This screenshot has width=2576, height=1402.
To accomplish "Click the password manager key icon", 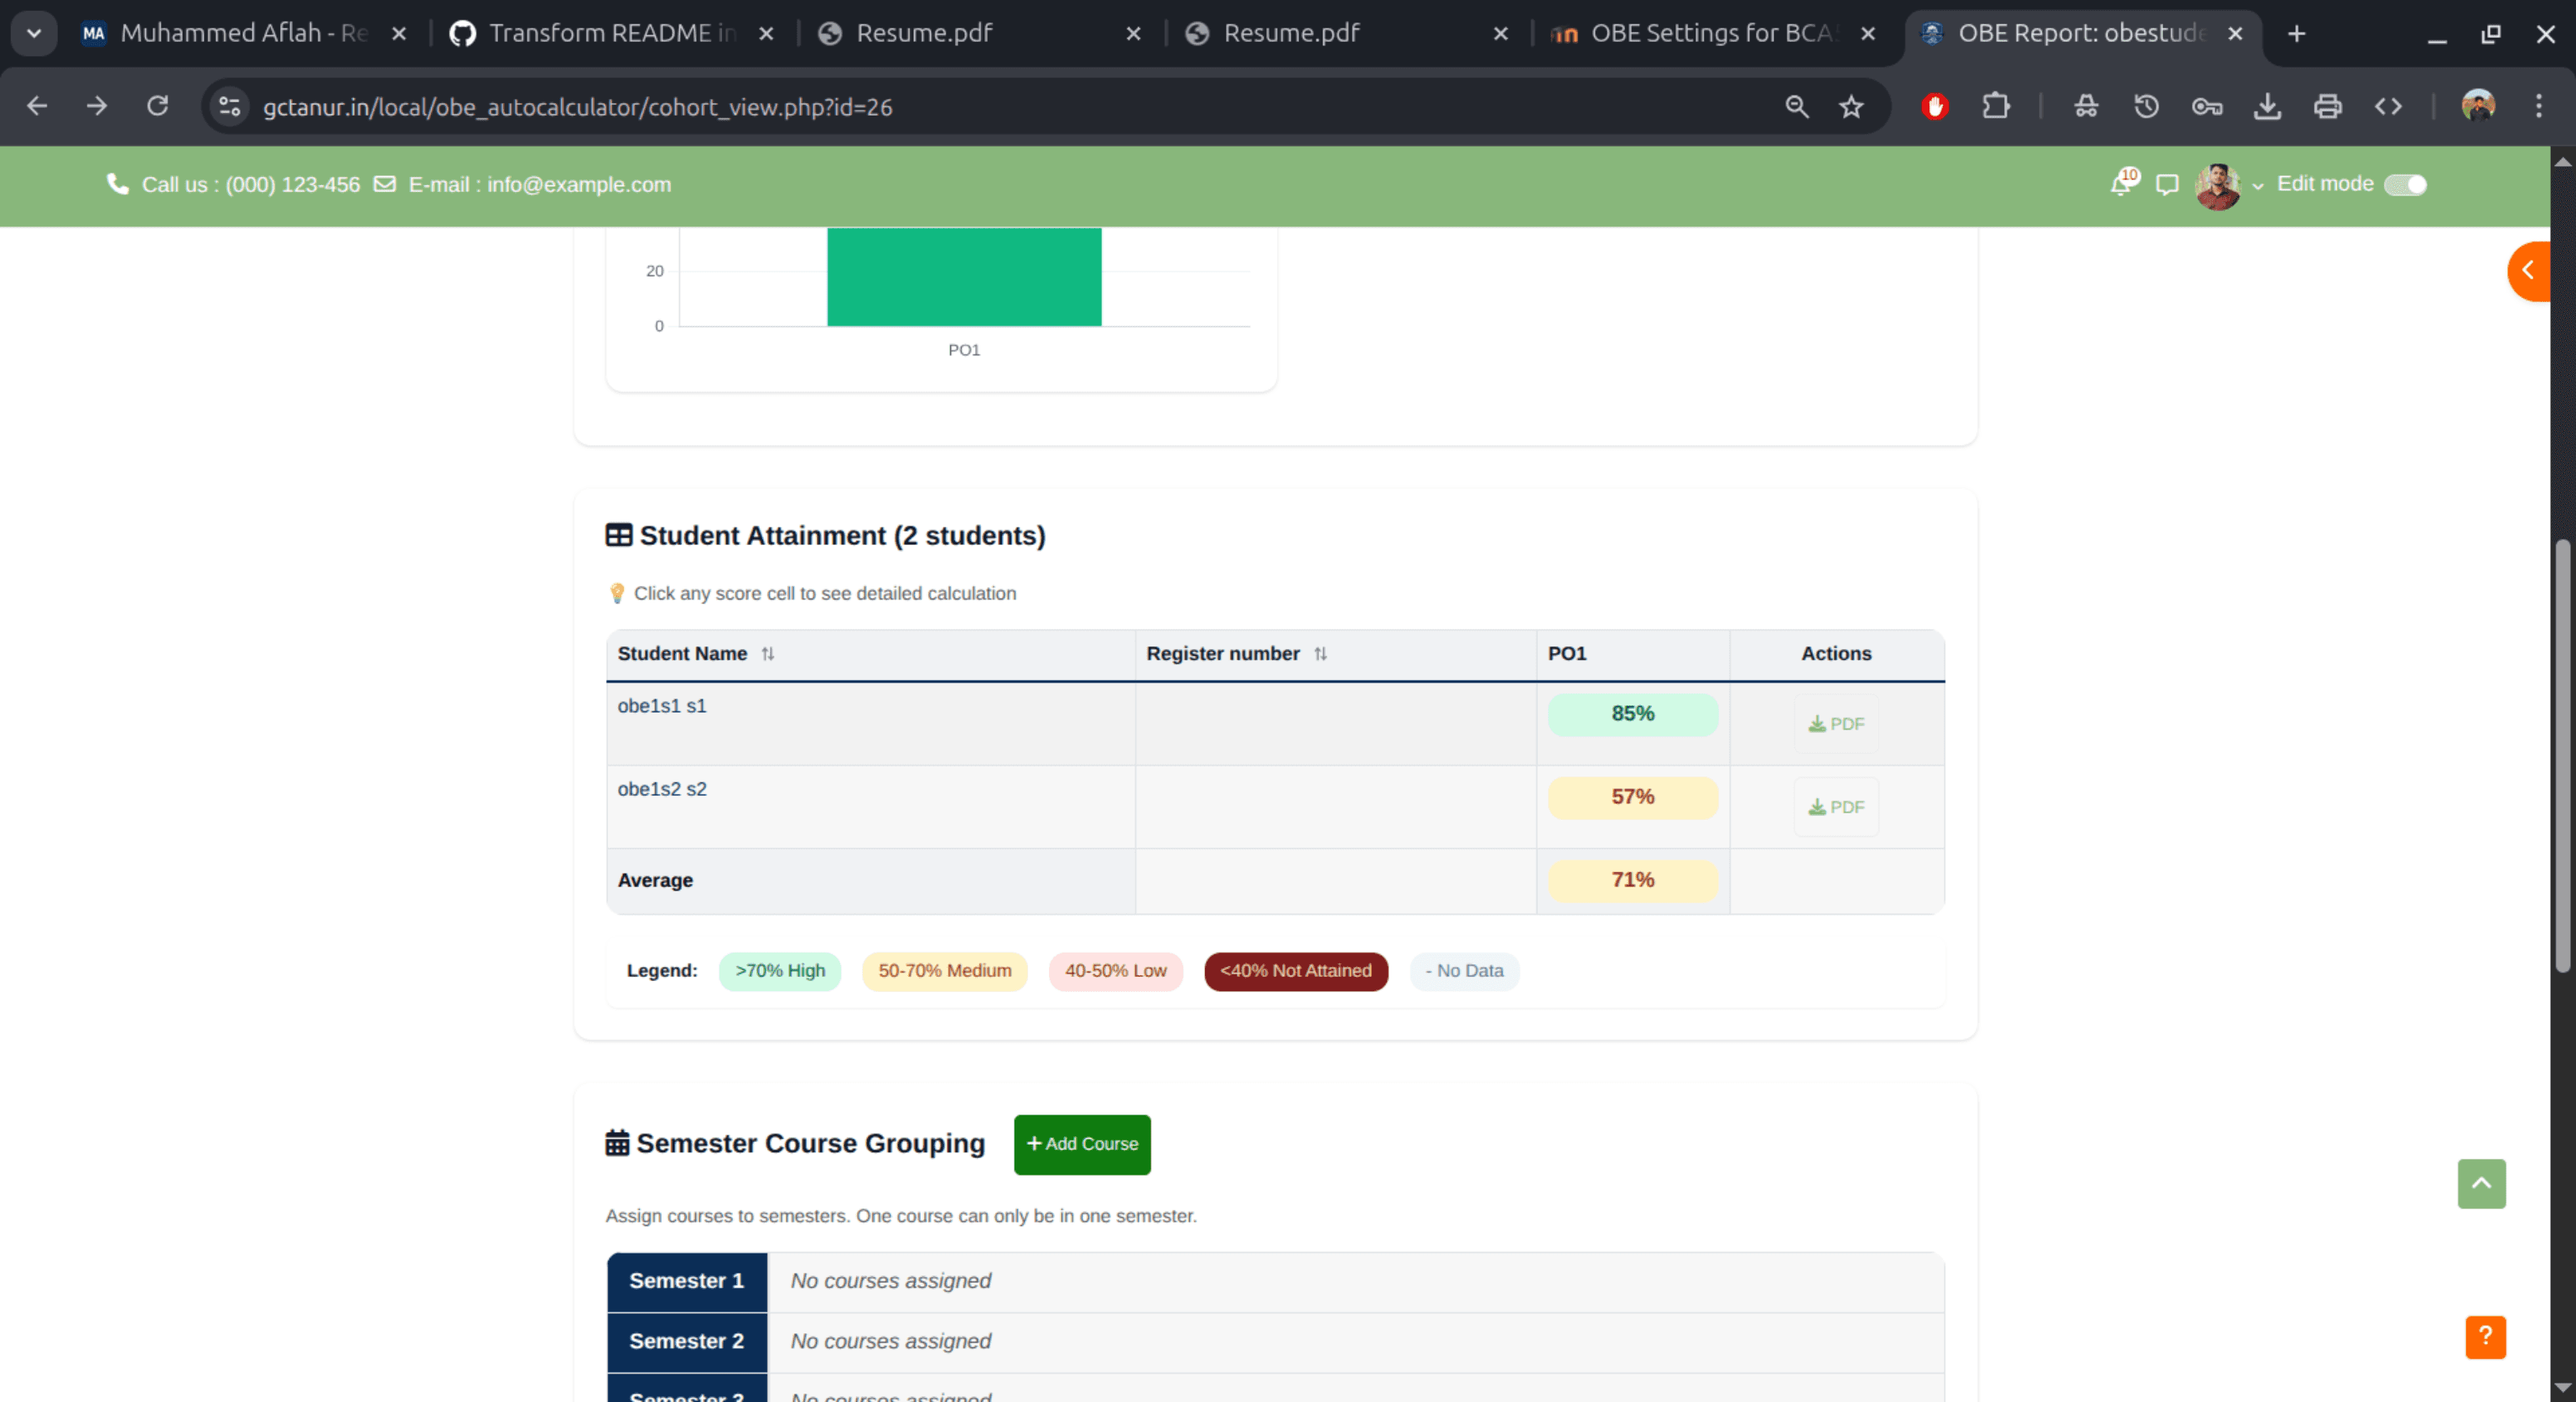I will coord(2207,106).
